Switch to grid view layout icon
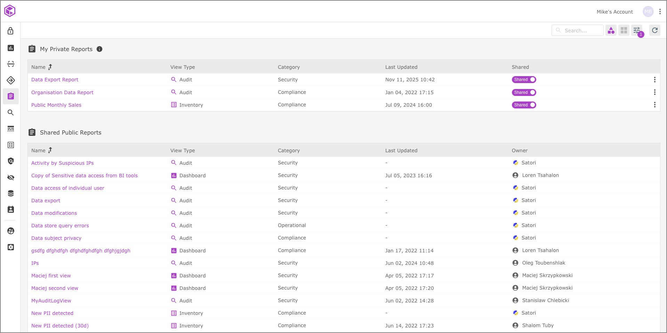The image size is (667, 333). pyautogui.click(x=624, y=31)
